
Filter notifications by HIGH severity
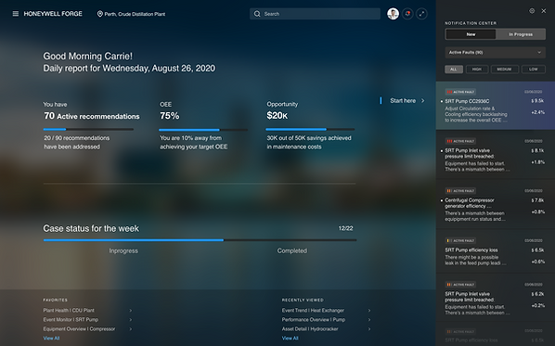(477, 70)
